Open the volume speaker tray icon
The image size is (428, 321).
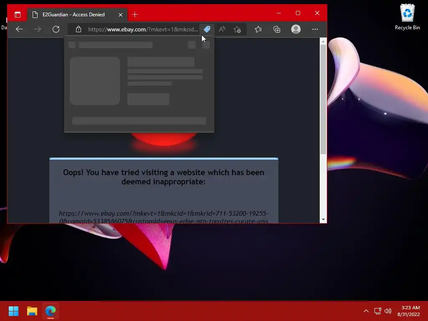(x=387, y=311)
